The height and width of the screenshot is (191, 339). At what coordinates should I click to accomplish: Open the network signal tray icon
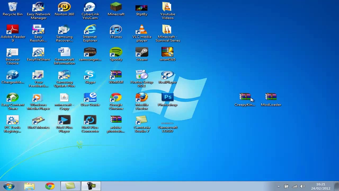point(295,186)
